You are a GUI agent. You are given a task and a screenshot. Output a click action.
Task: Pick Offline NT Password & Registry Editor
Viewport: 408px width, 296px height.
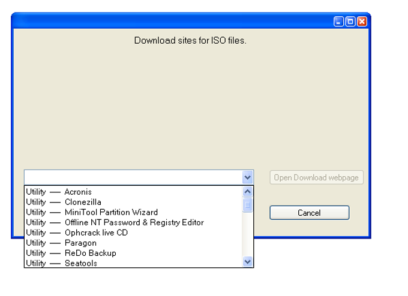(x=133, y=222)
